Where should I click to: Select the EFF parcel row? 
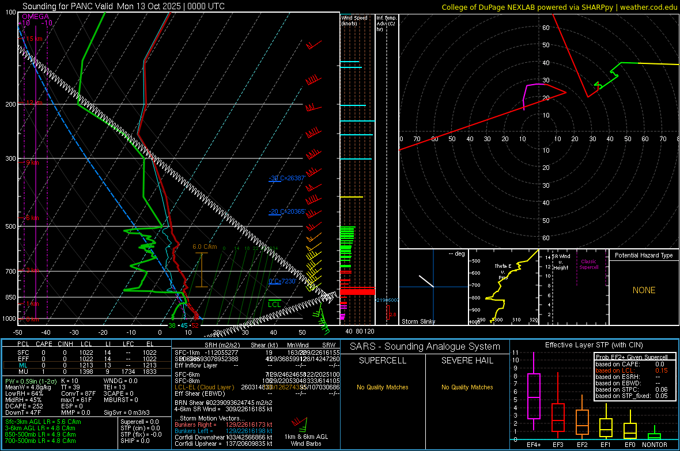(87, 359)
